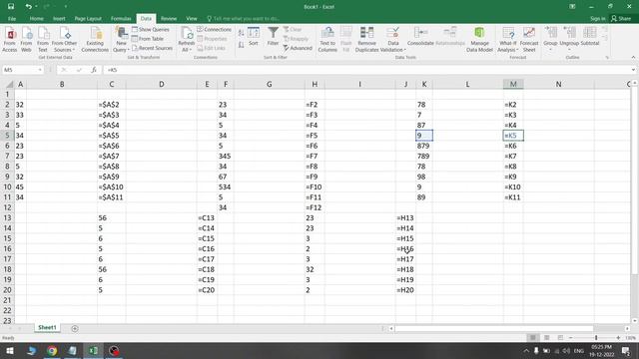Screen dimensions: 639x359
Task: Open Chrome from taskbar
Action: (x=52, y=350)
